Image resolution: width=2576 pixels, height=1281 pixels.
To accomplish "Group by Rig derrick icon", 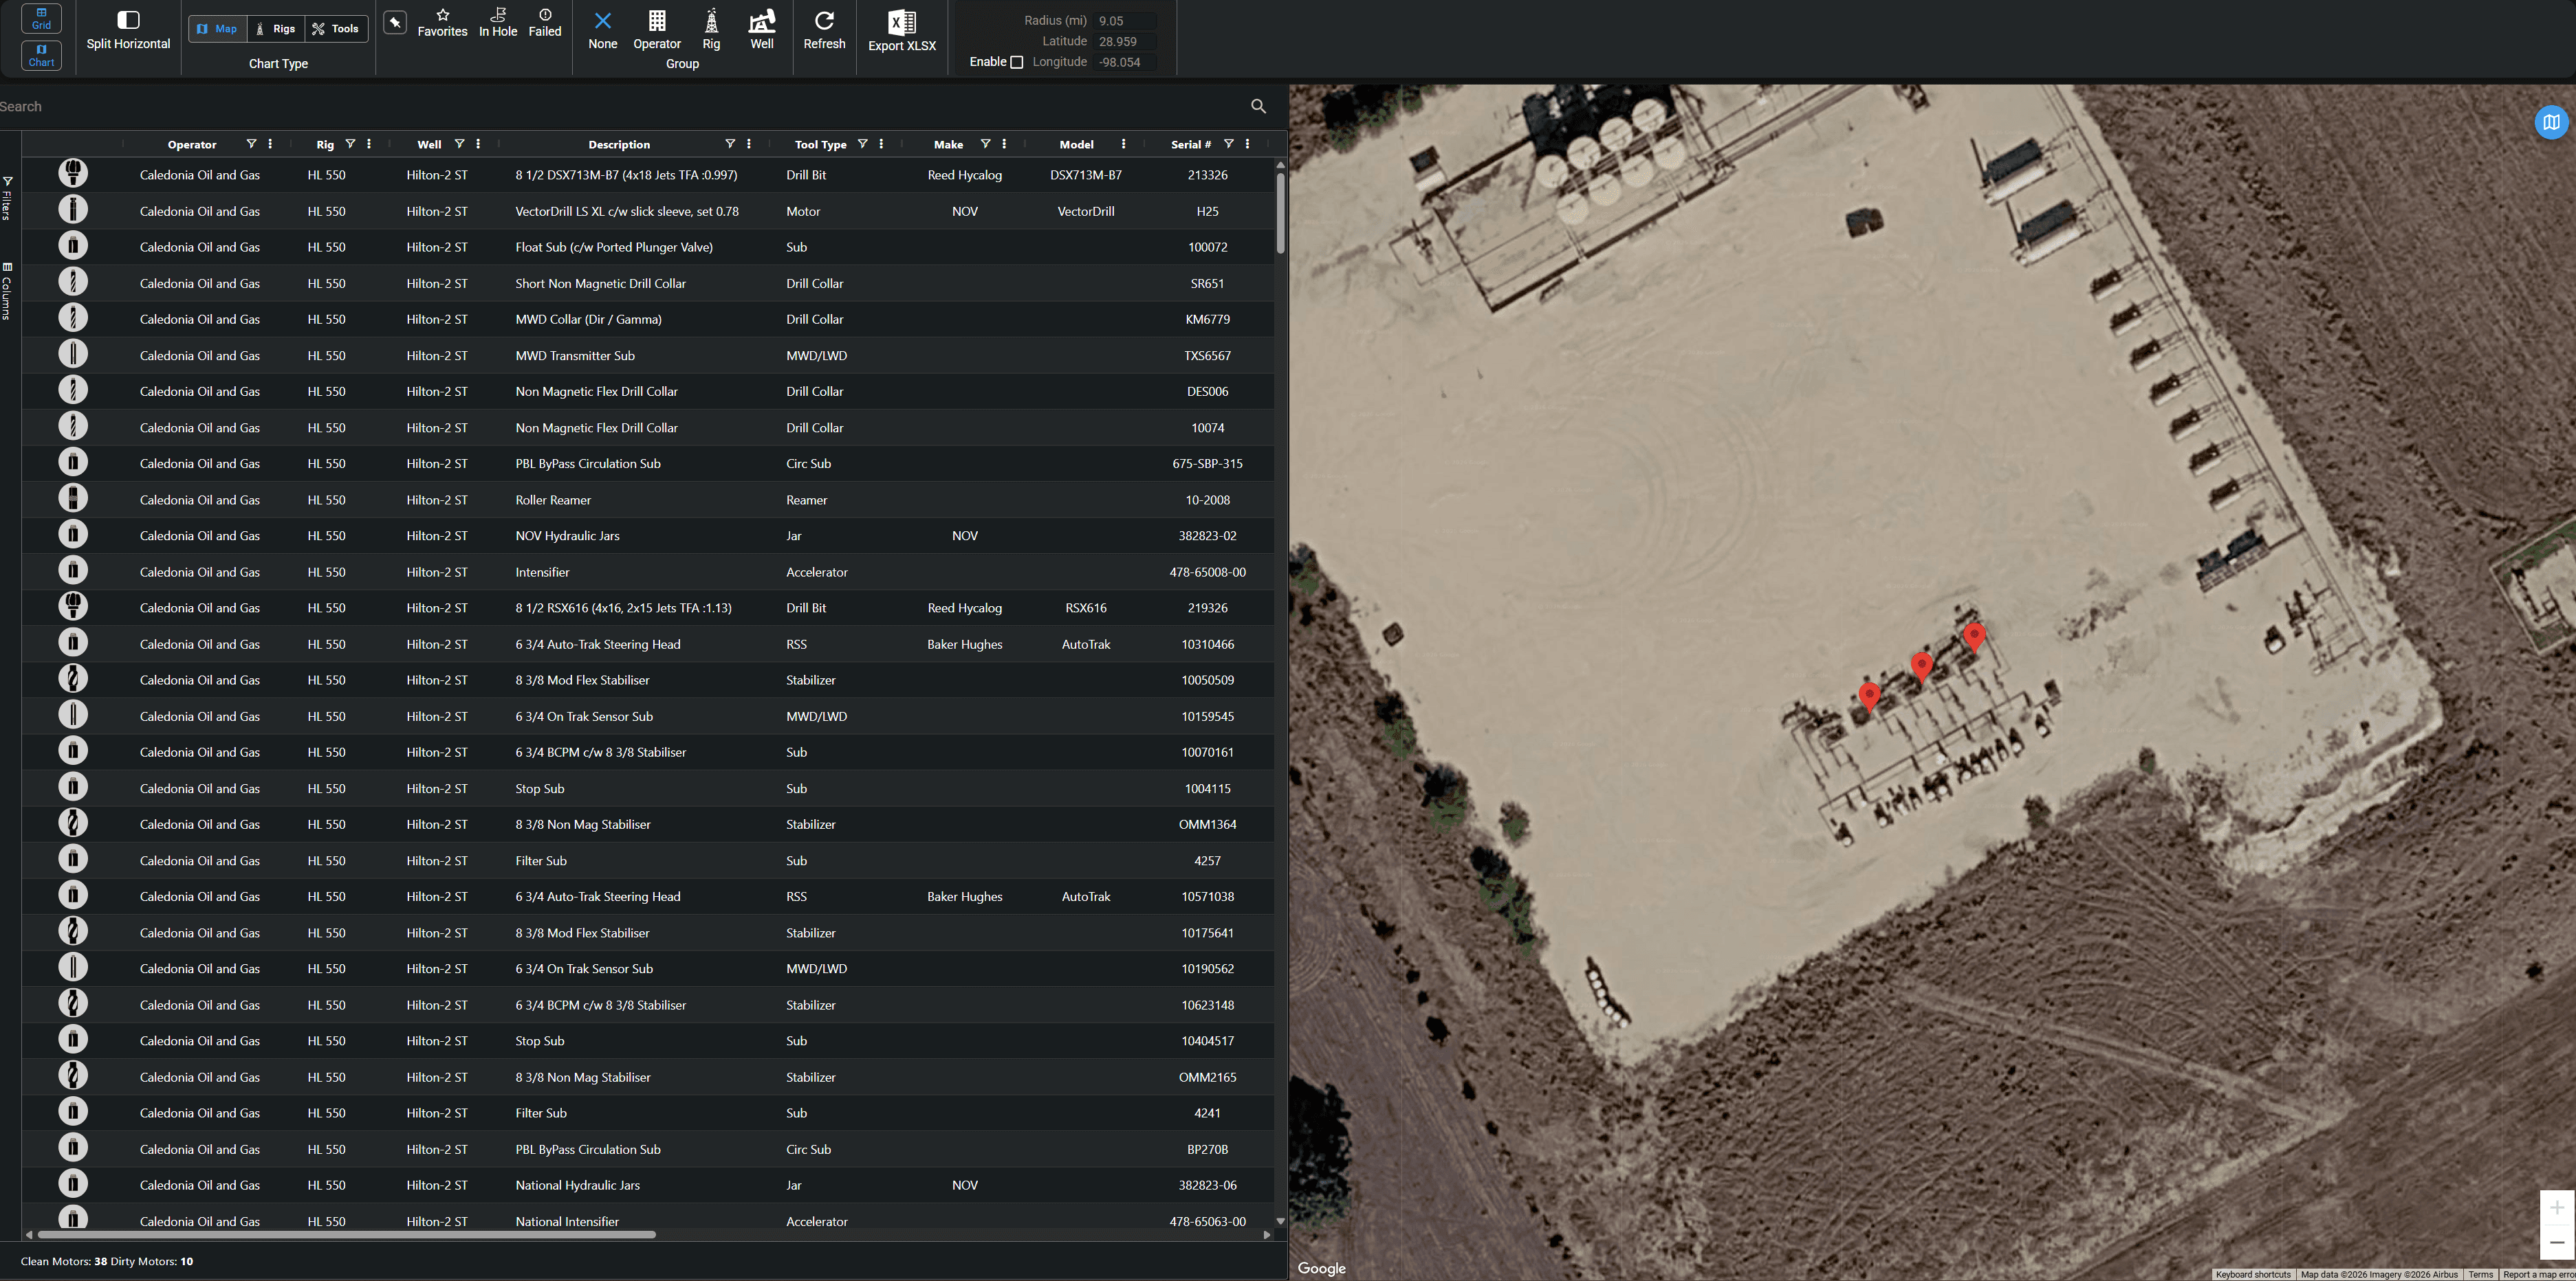I will tap(711, 21).
